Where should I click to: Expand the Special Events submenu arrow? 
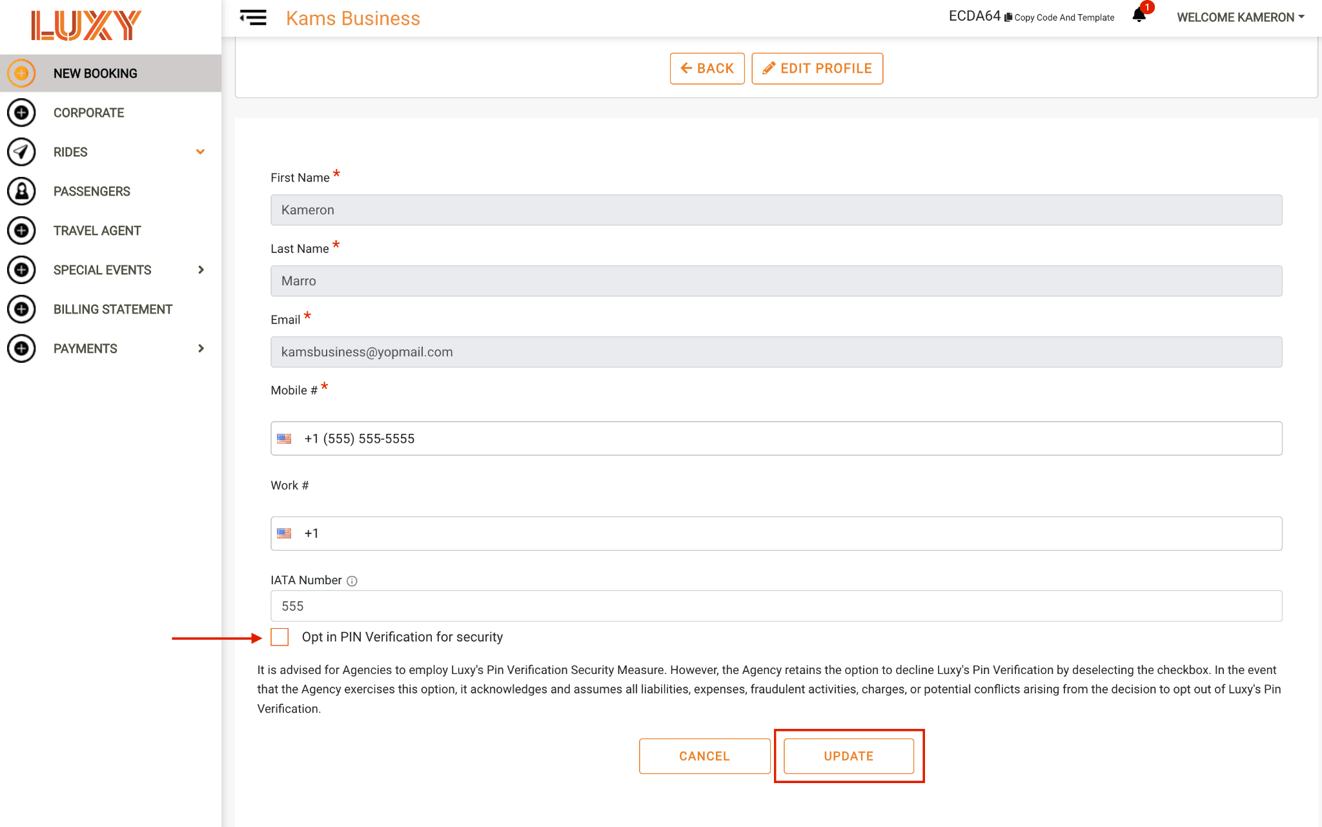(201, 270)
